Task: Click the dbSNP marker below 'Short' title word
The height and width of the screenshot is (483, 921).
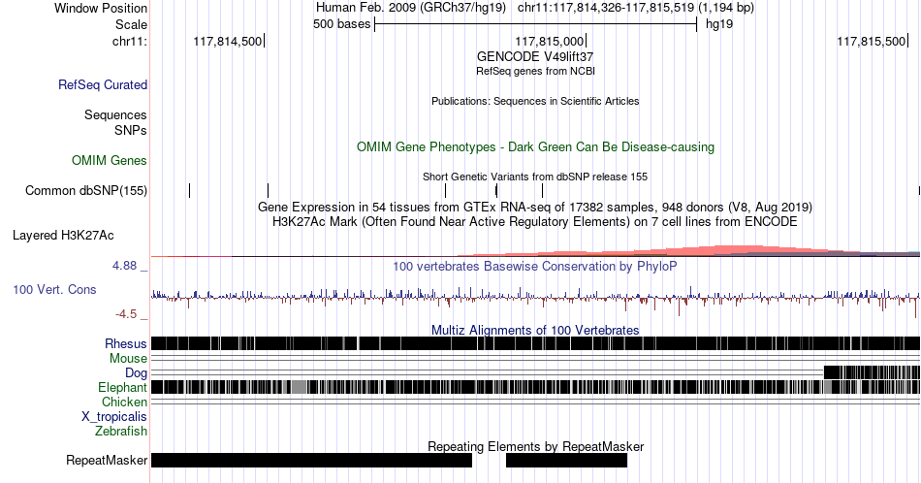Action: click(445, 190)
